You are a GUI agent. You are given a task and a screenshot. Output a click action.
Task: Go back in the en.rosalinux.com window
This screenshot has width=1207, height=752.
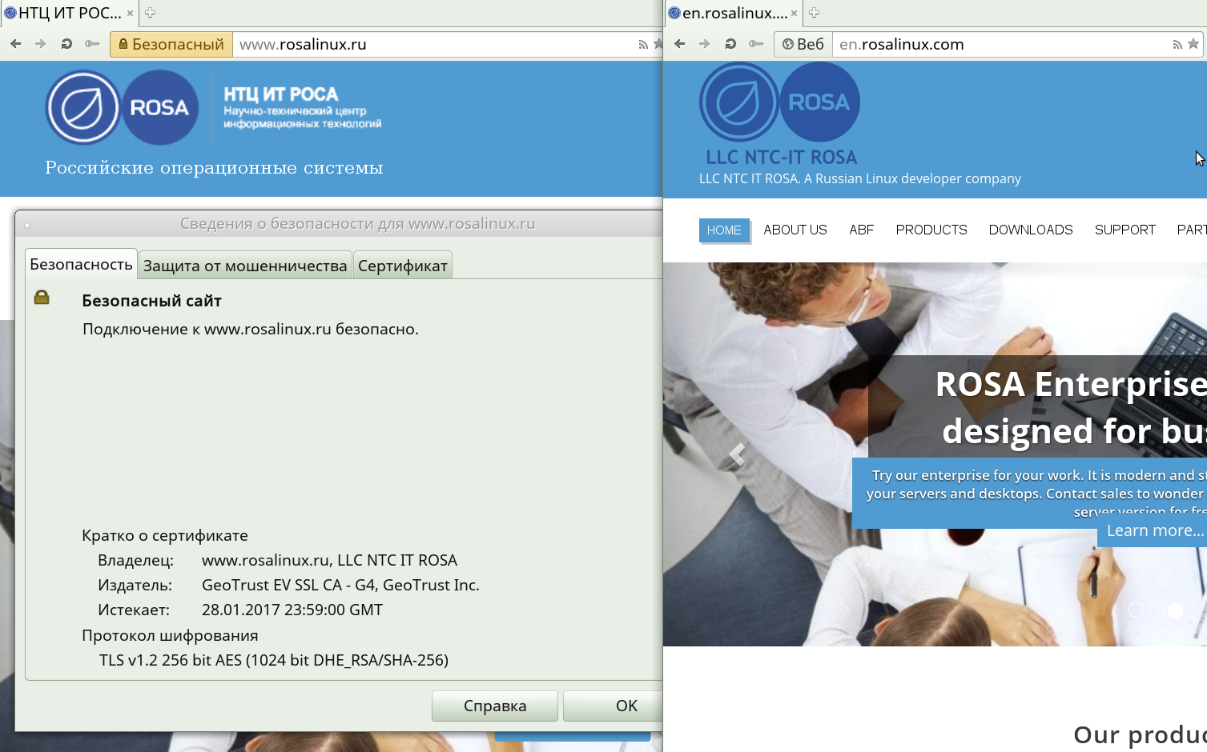coord(680,44)
